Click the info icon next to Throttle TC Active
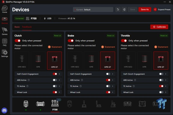173x115 pixels. (134, 86)
